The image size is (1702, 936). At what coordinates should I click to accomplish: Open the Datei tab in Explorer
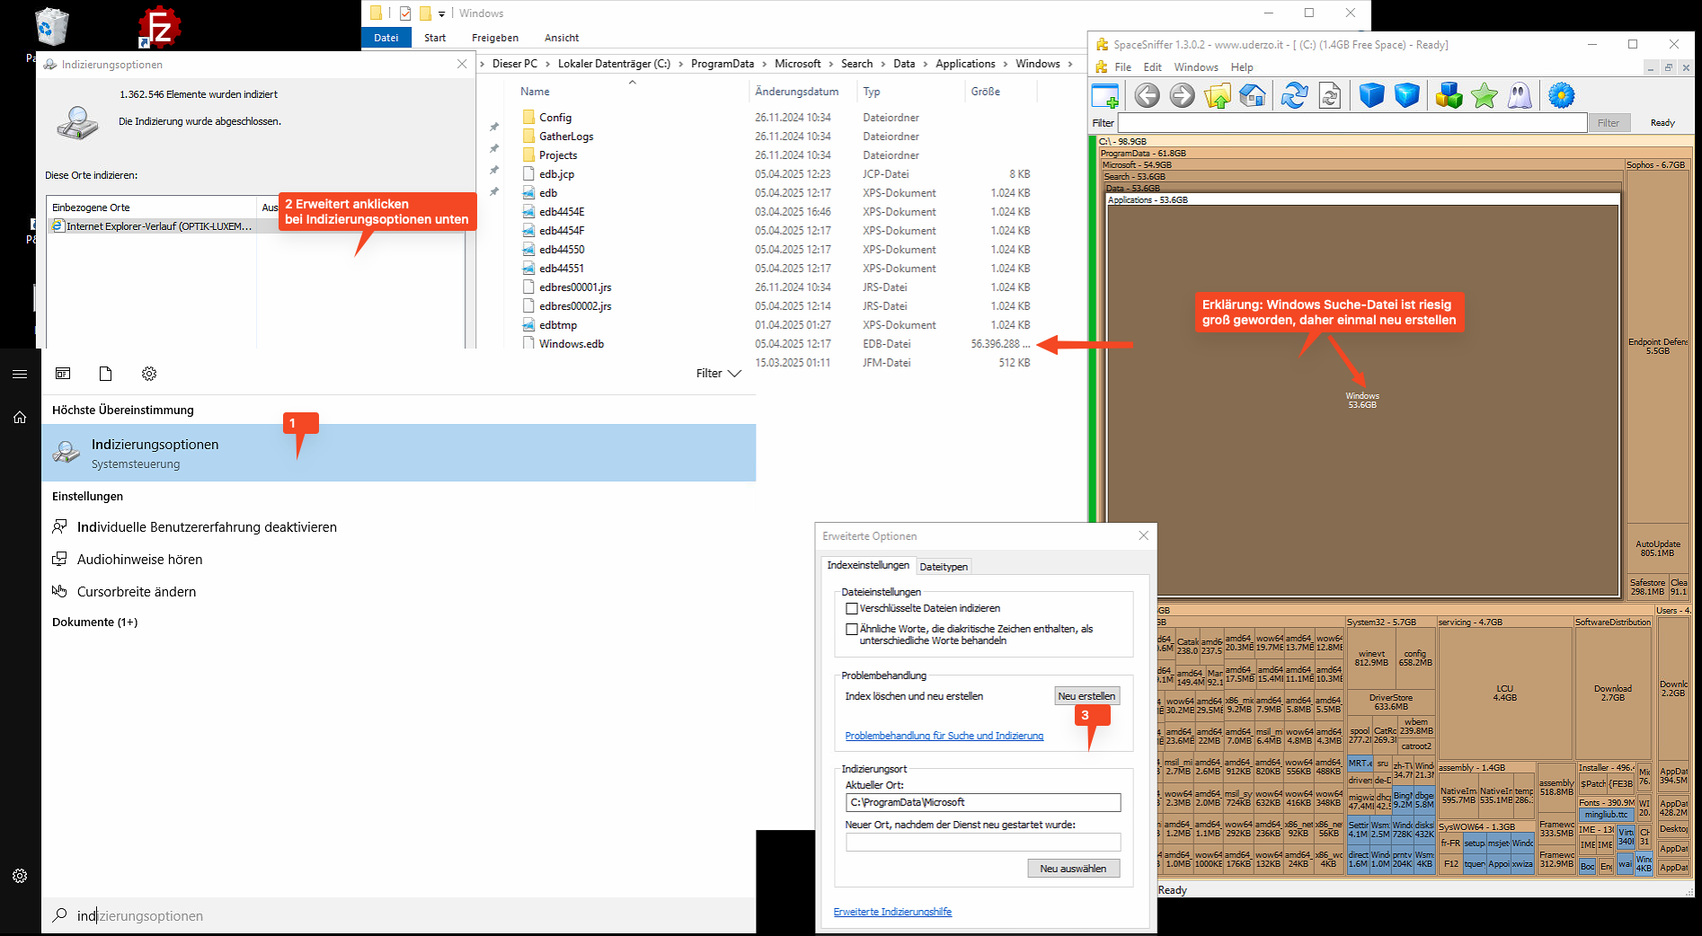pyautogui.click(x=386, y=38)
